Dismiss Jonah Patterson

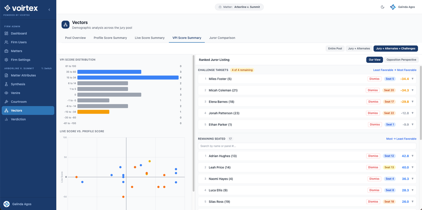tap(373, 113)
